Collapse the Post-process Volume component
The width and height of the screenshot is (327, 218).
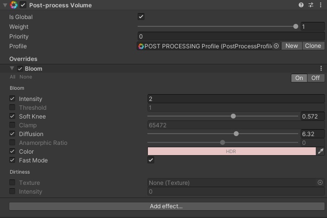[4, 5]
